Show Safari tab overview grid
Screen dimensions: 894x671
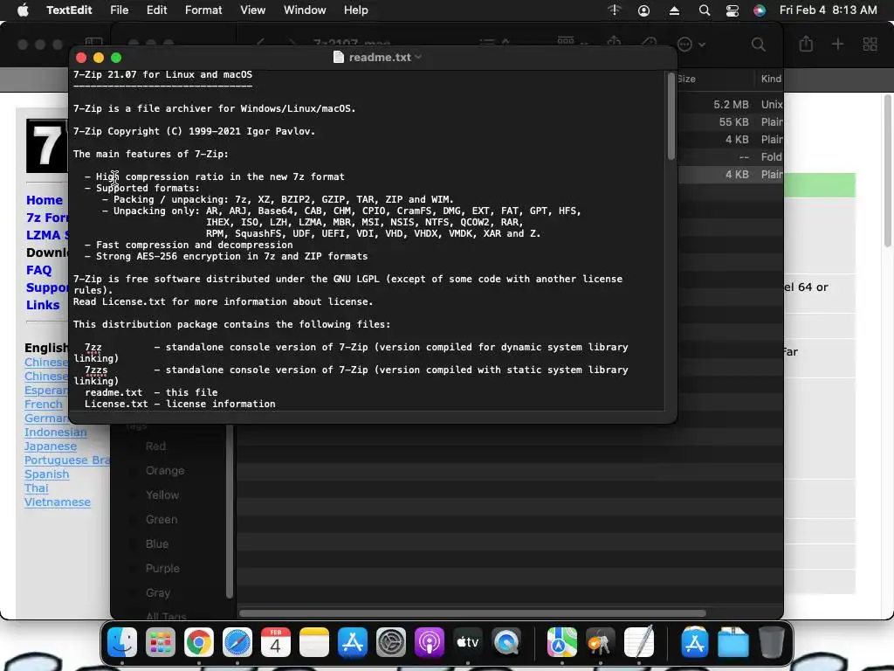pos(870,44)
